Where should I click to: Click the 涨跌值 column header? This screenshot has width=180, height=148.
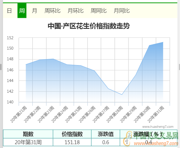click(x=106, y=134)
